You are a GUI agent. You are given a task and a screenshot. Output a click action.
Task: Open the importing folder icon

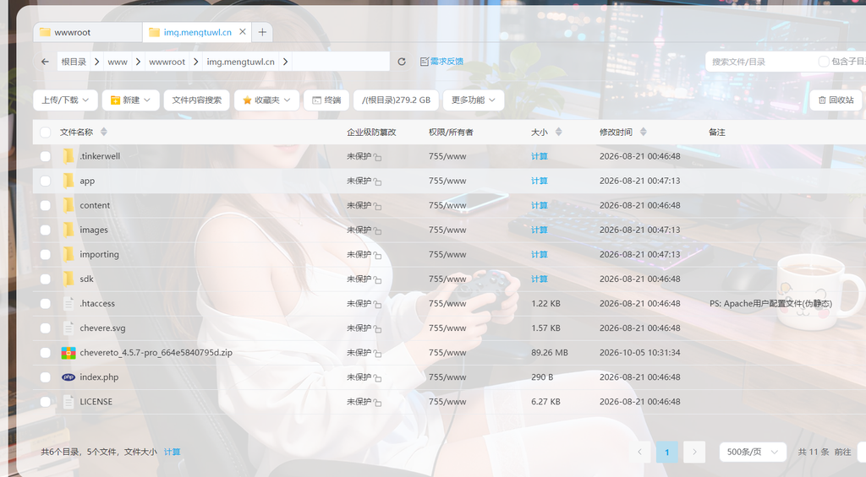coord(68,254)
